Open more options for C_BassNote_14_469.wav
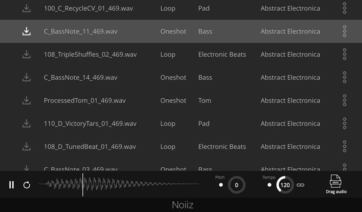This screenshot has width=362, height=212. click(345, 77)
